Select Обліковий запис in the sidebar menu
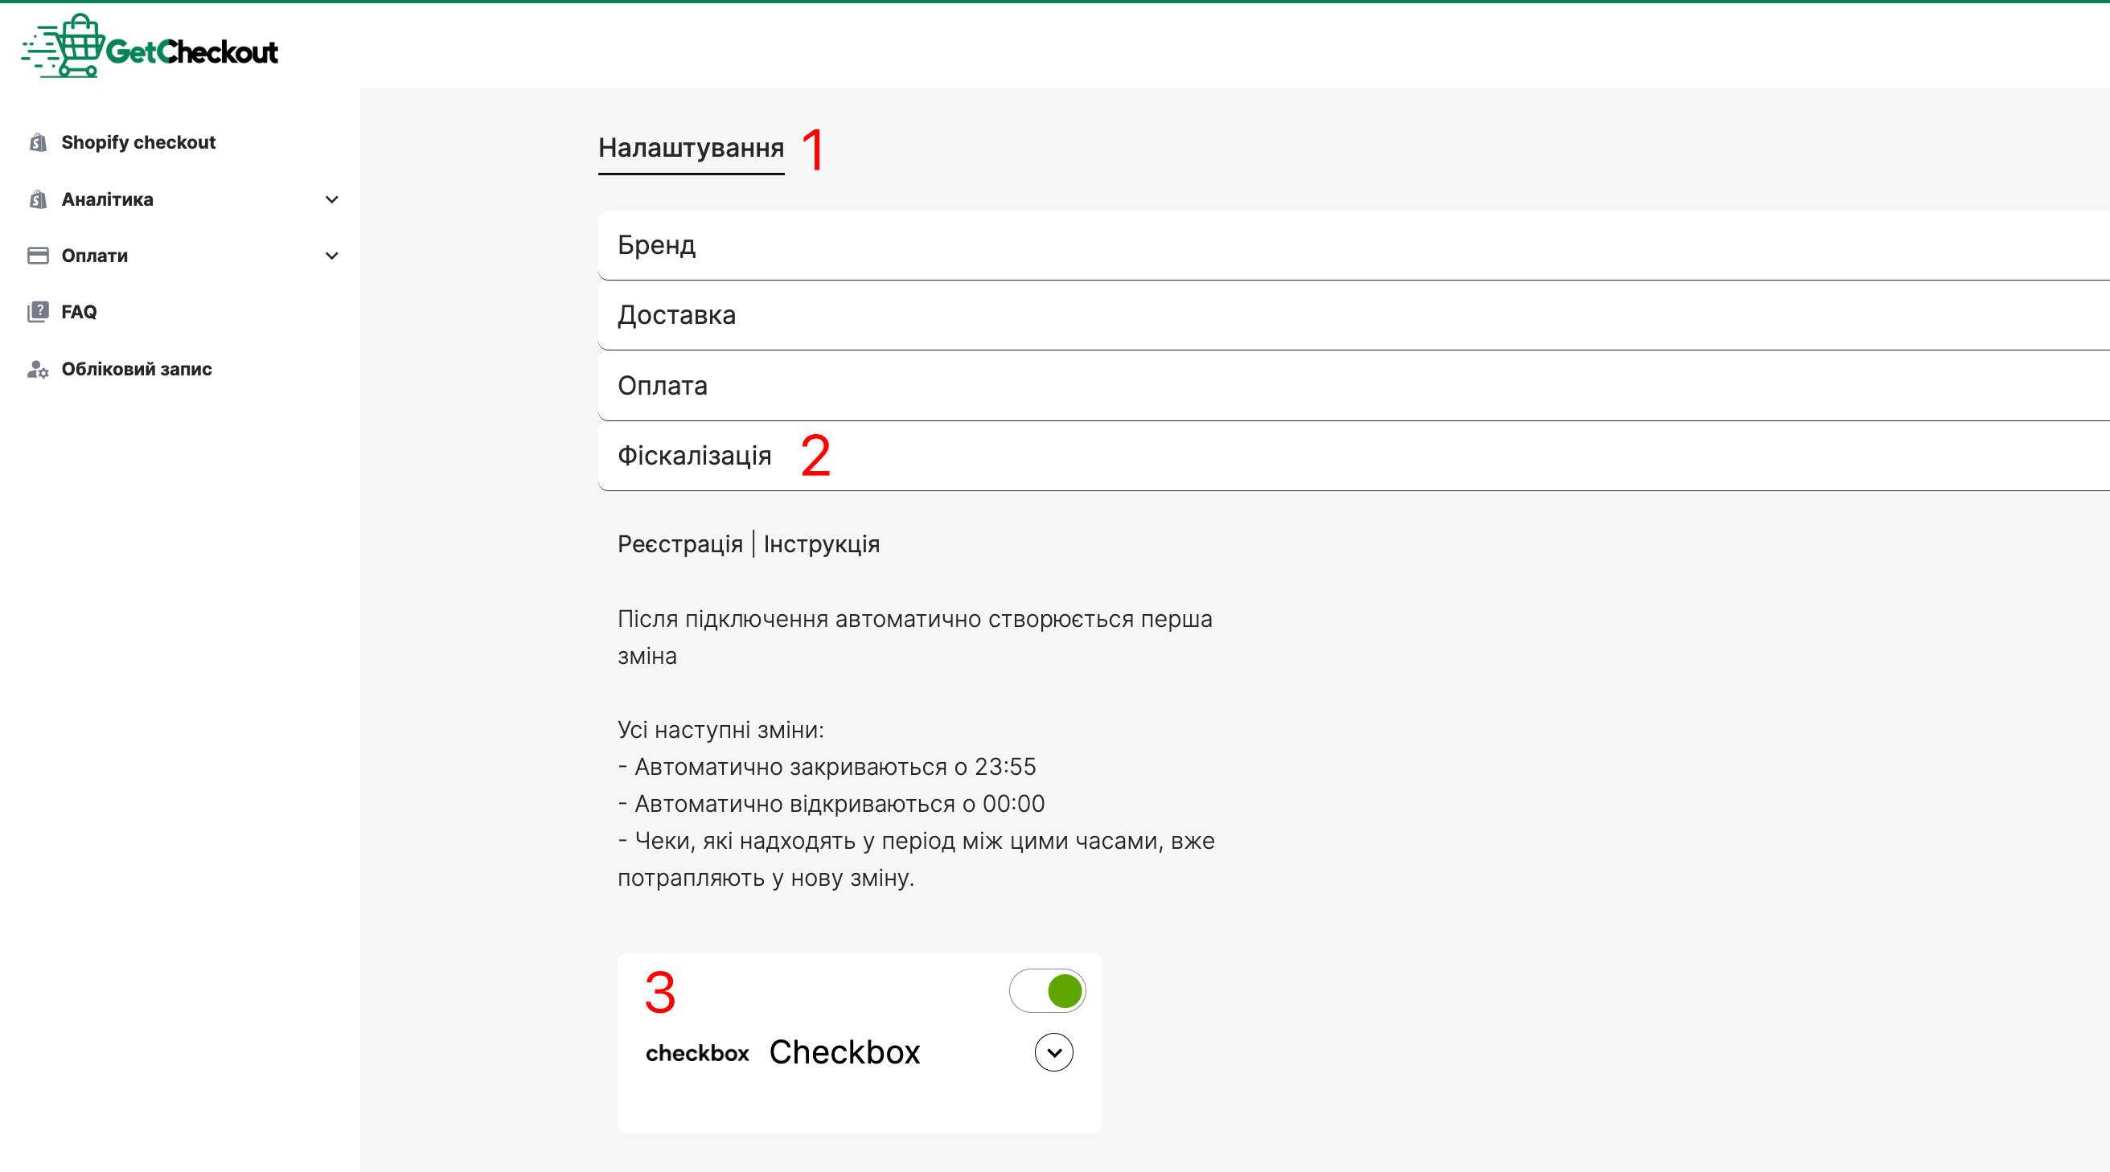2110x1172 pixels. pos(136,370)
